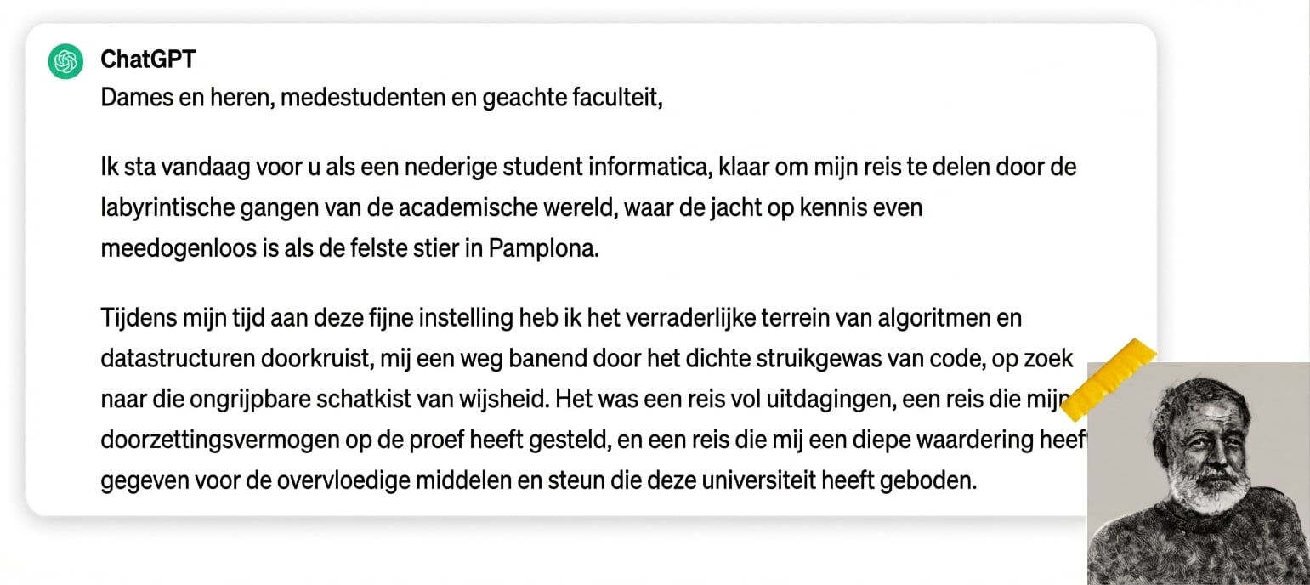1310x585 pixels.
Task: Click the bold ChatGPT sender name
Action: pyautogui.click(x=148, y=60)
